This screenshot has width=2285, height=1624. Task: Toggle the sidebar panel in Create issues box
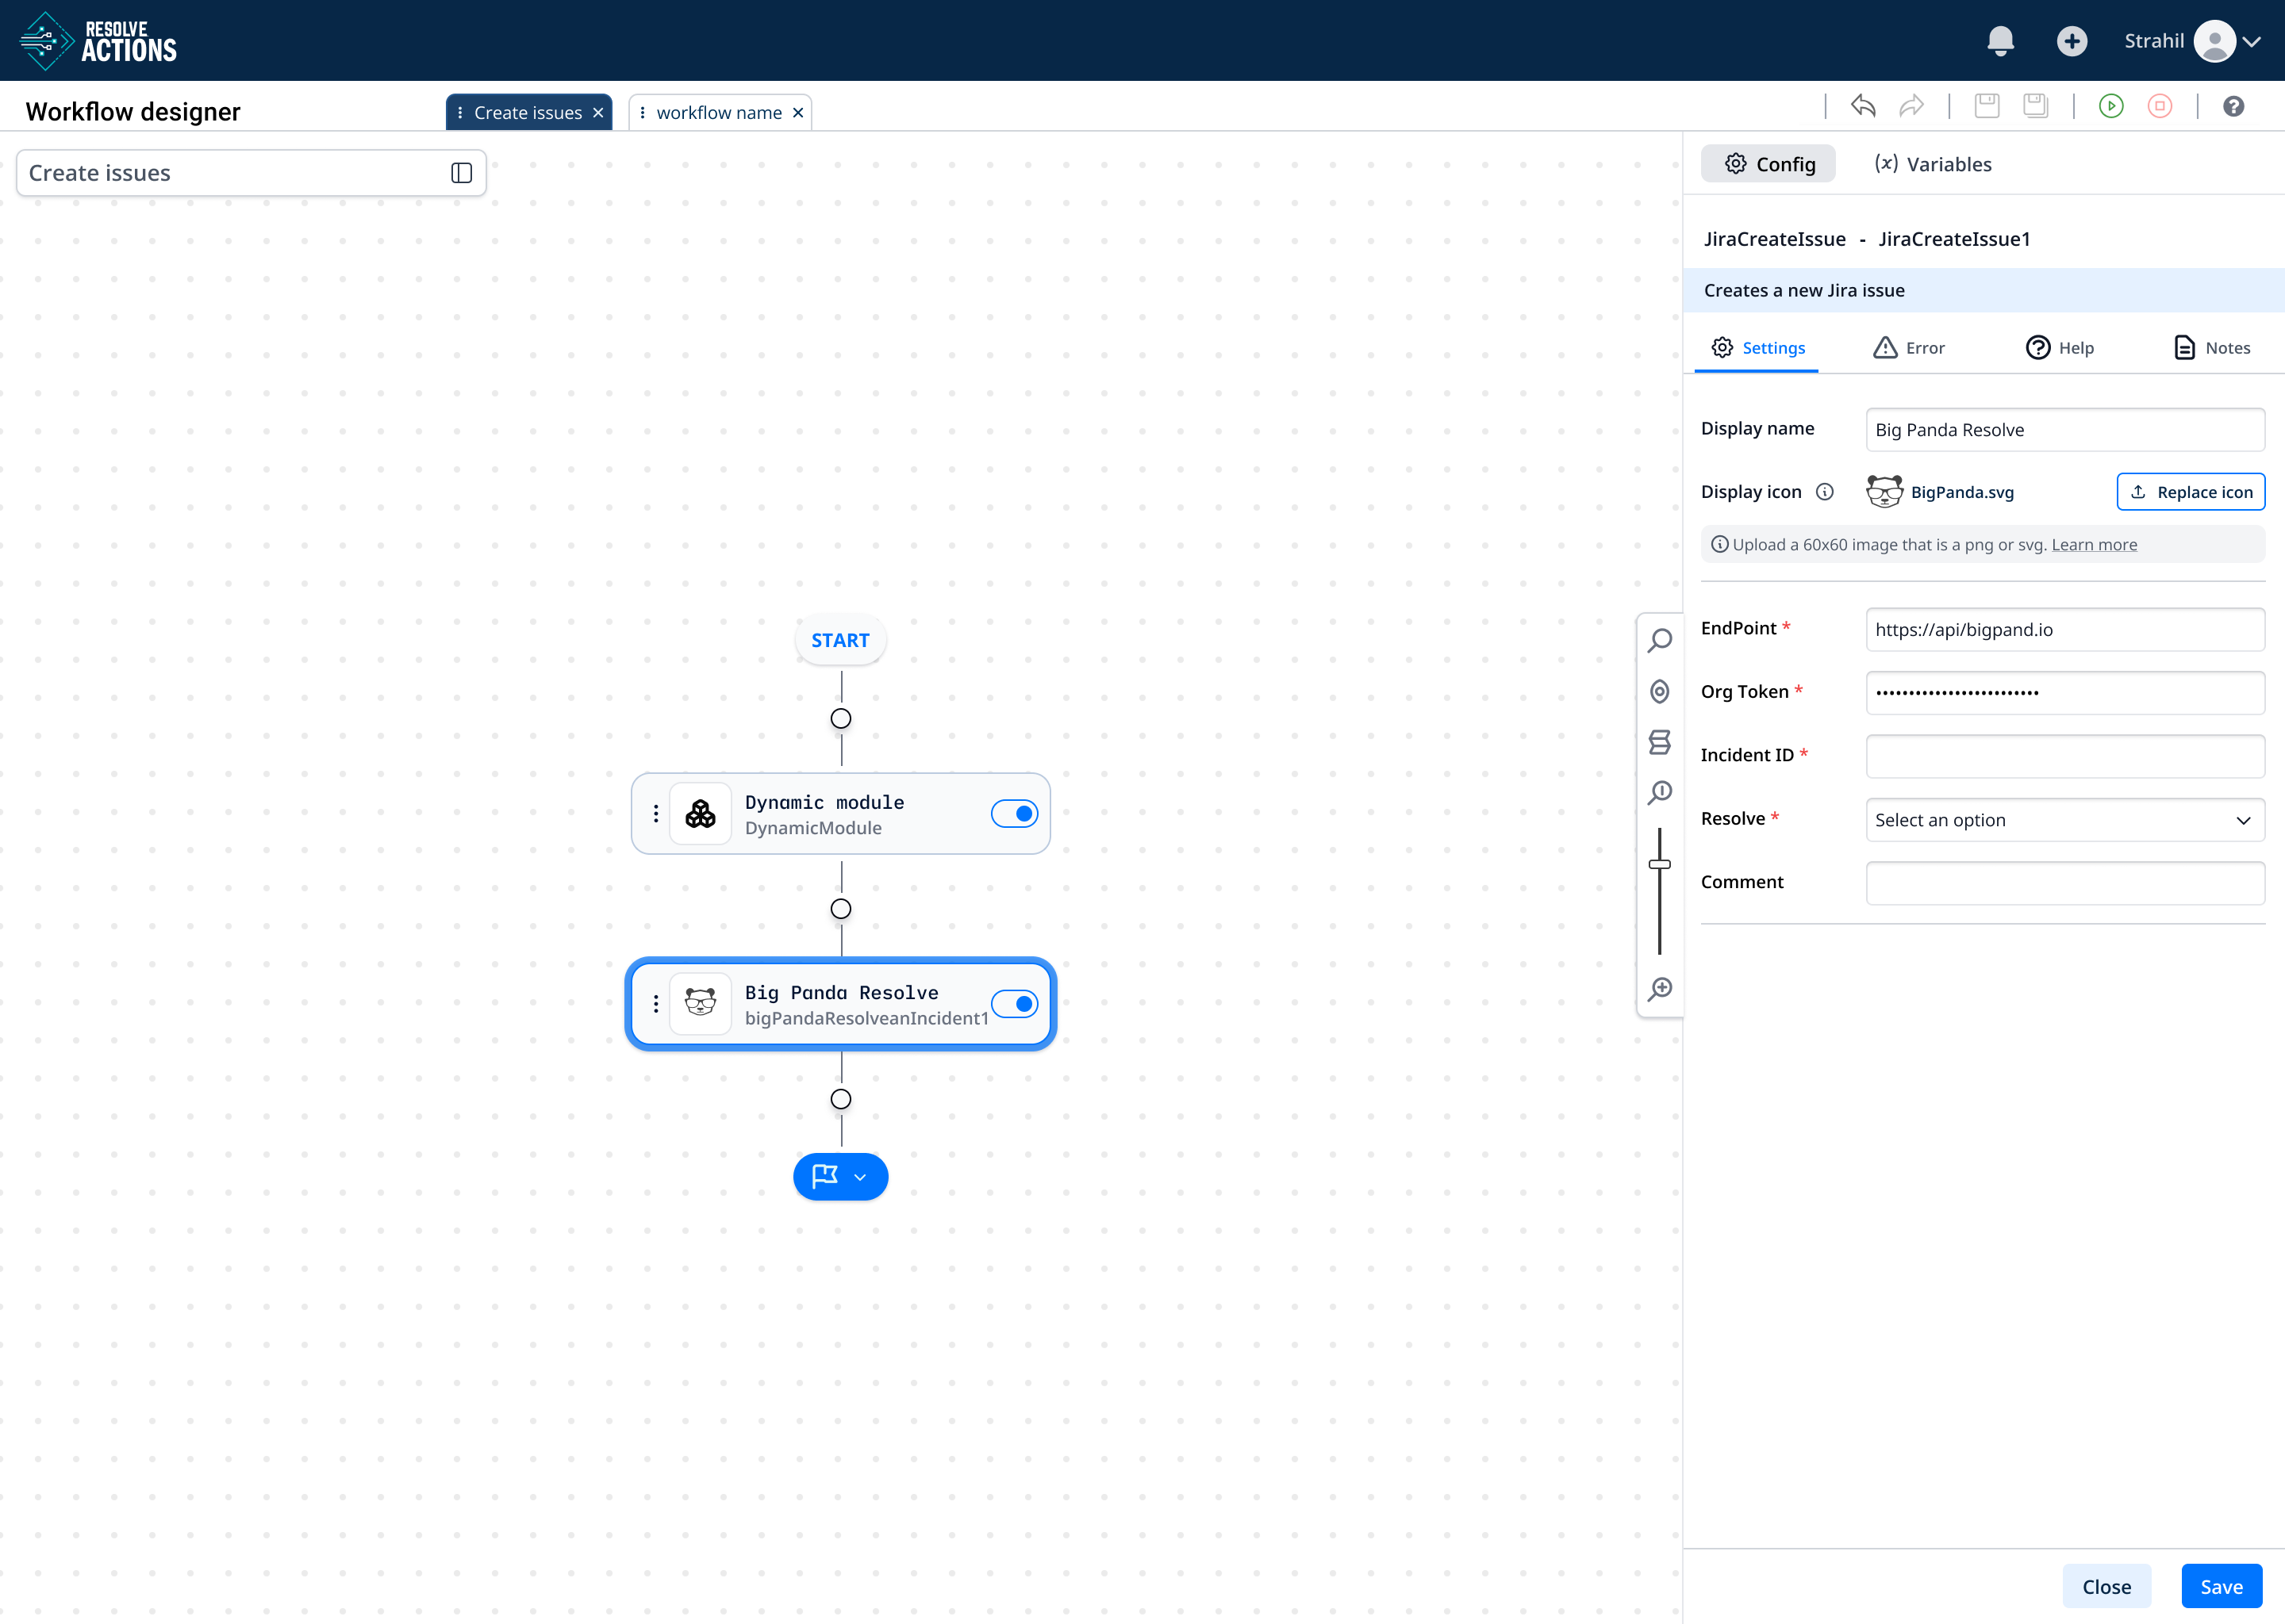(x=461, y=173)
